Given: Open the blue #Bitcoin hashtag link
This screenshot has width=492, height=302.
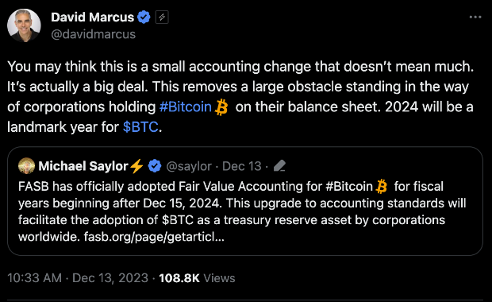Looking at the screenshot, I should coord(186,107).
